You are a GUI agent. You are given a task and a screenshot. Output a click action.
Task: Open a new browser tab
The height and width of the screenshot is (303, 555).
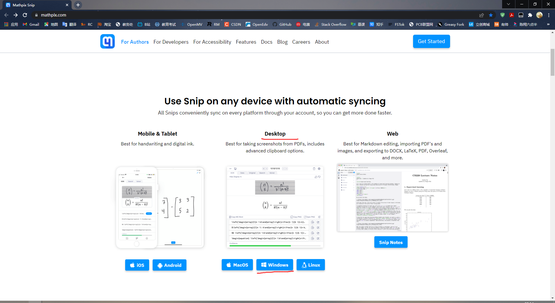pyautogui.click(x=78, y=5)
